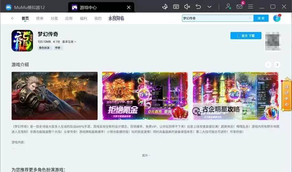Maximize the emulator window
The image size is (292, 172).
point(273,7)
